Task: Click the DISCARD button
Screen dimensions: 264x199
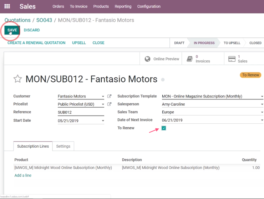Action: pyautogui.click(x=32, y=30)
